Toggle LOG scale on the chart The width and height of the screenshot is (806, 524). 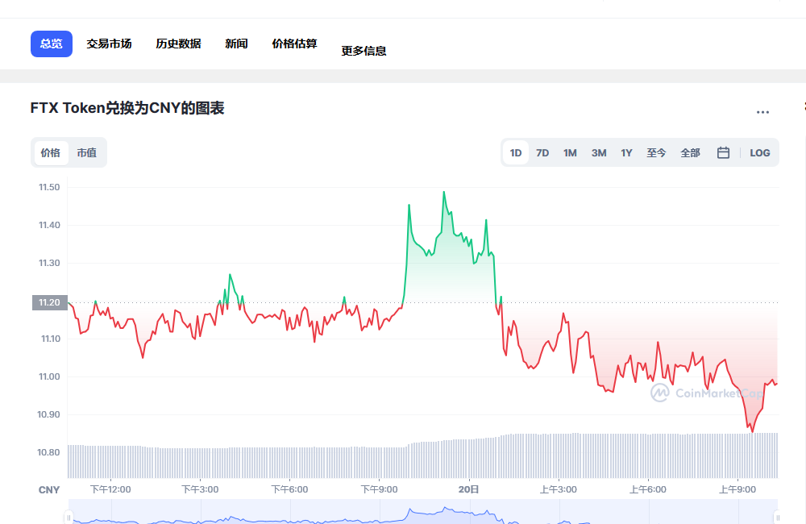click(760, 152)
